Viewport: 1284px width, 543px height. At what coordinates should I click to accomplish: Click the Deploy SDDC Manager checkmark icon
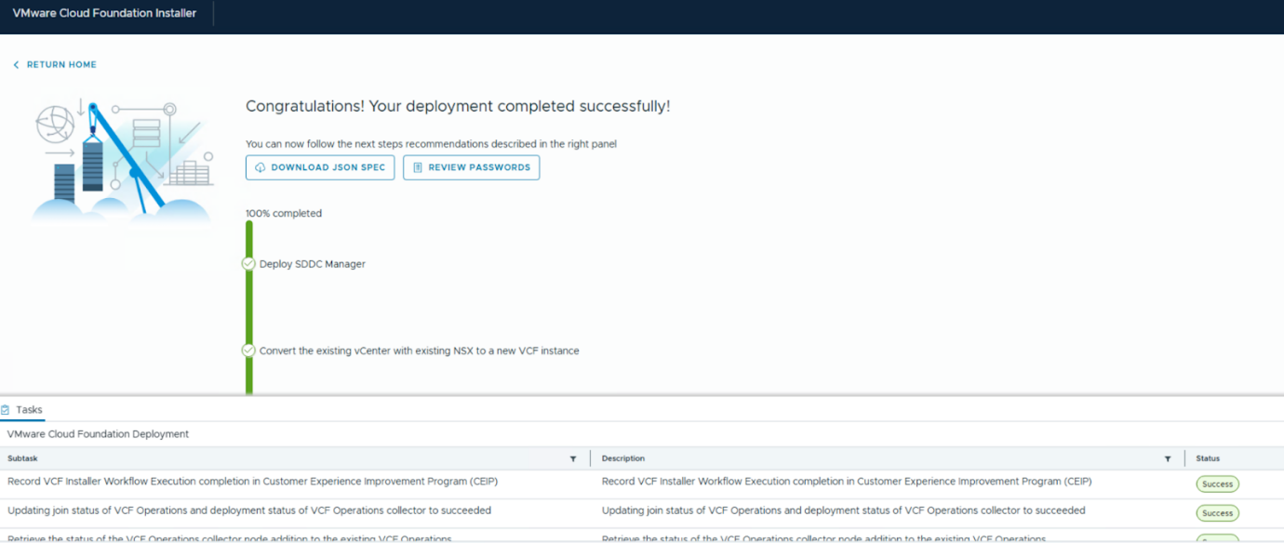pos(248,264)
